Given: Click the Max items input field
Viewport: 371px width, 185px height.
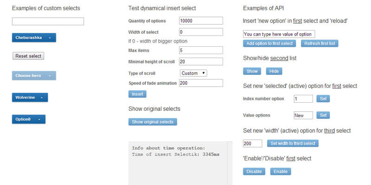Looking at the screenshot, I should [201, 50].
